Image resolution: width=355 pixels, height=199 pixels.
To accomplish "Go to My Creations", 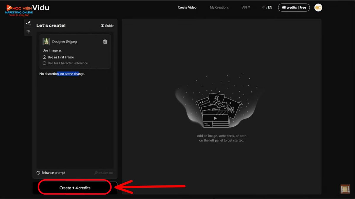I will pyautogui.click(x=219, y=7).
